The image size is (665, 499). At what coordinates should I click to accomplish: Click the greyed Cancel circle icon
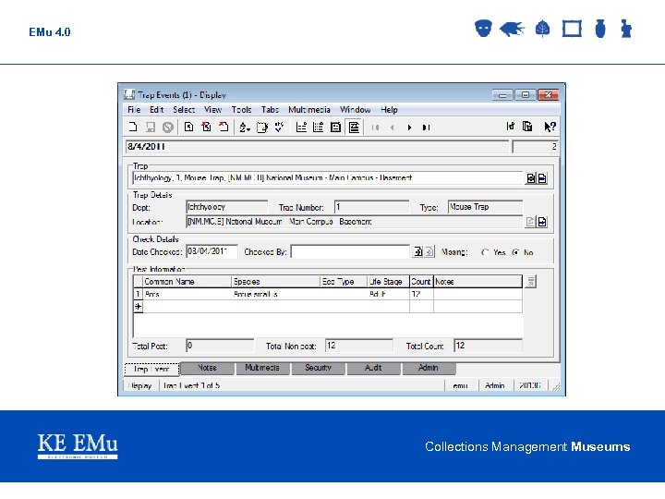tap(168, 127)
